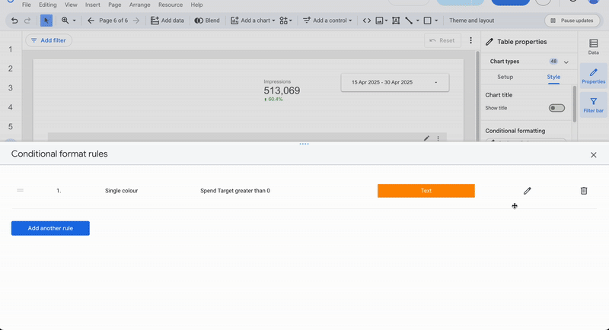This screenshot has height=330, width=609.
Task: Open the File menu
Action: 27,5
